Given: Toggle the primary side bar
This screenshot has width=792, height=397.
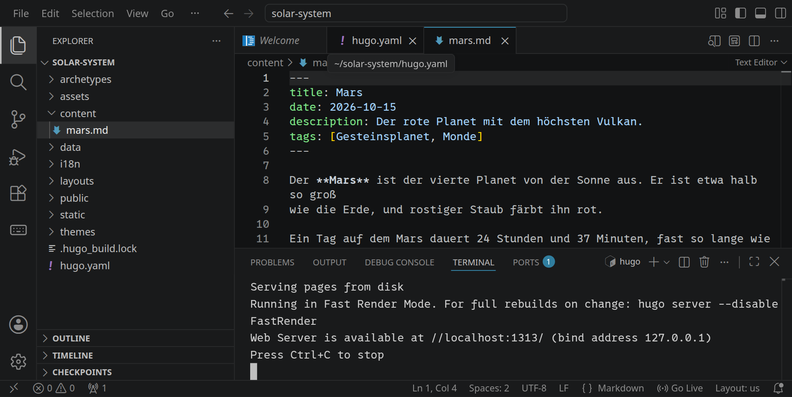Looking at the screenshot, I should tap(741, 13).
